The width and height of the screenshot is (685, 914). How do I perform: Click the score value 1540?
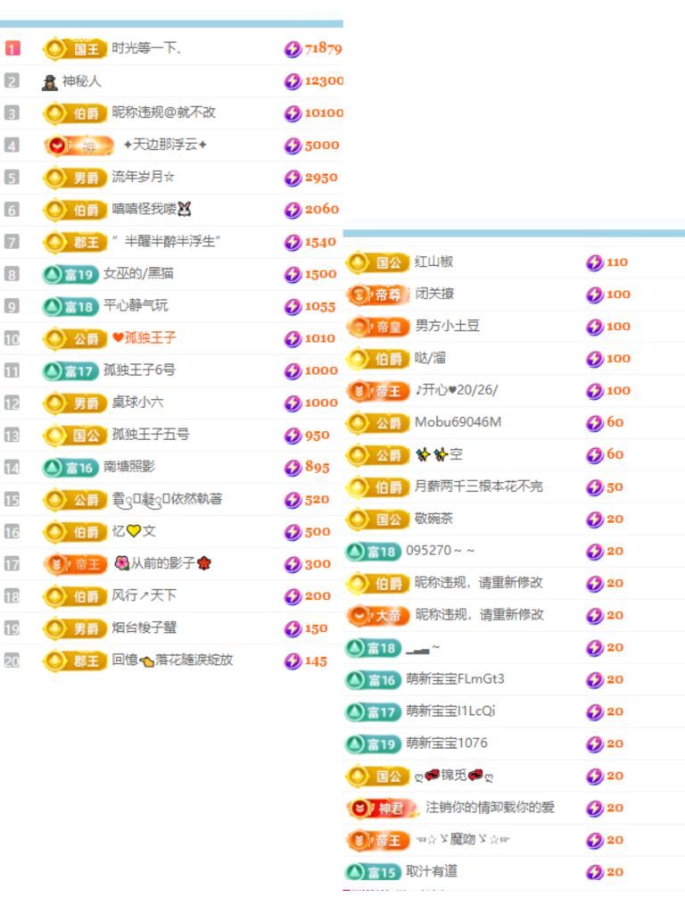pos(320,242)
